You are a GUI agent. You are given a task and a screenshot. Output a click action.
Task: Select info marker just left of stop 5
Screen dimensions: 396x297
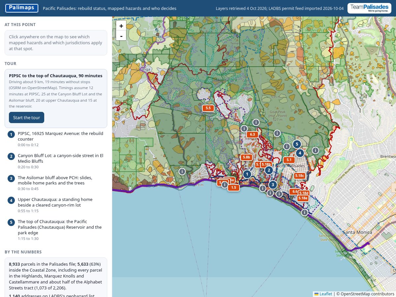pos(287,146)
